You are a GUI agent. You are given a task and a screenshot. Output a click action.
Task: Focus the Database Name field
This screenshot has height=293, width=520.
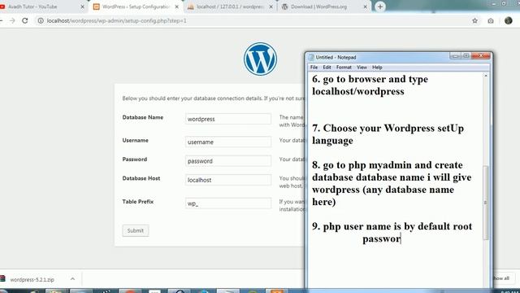pyautogui.click(x=228, y=119)
